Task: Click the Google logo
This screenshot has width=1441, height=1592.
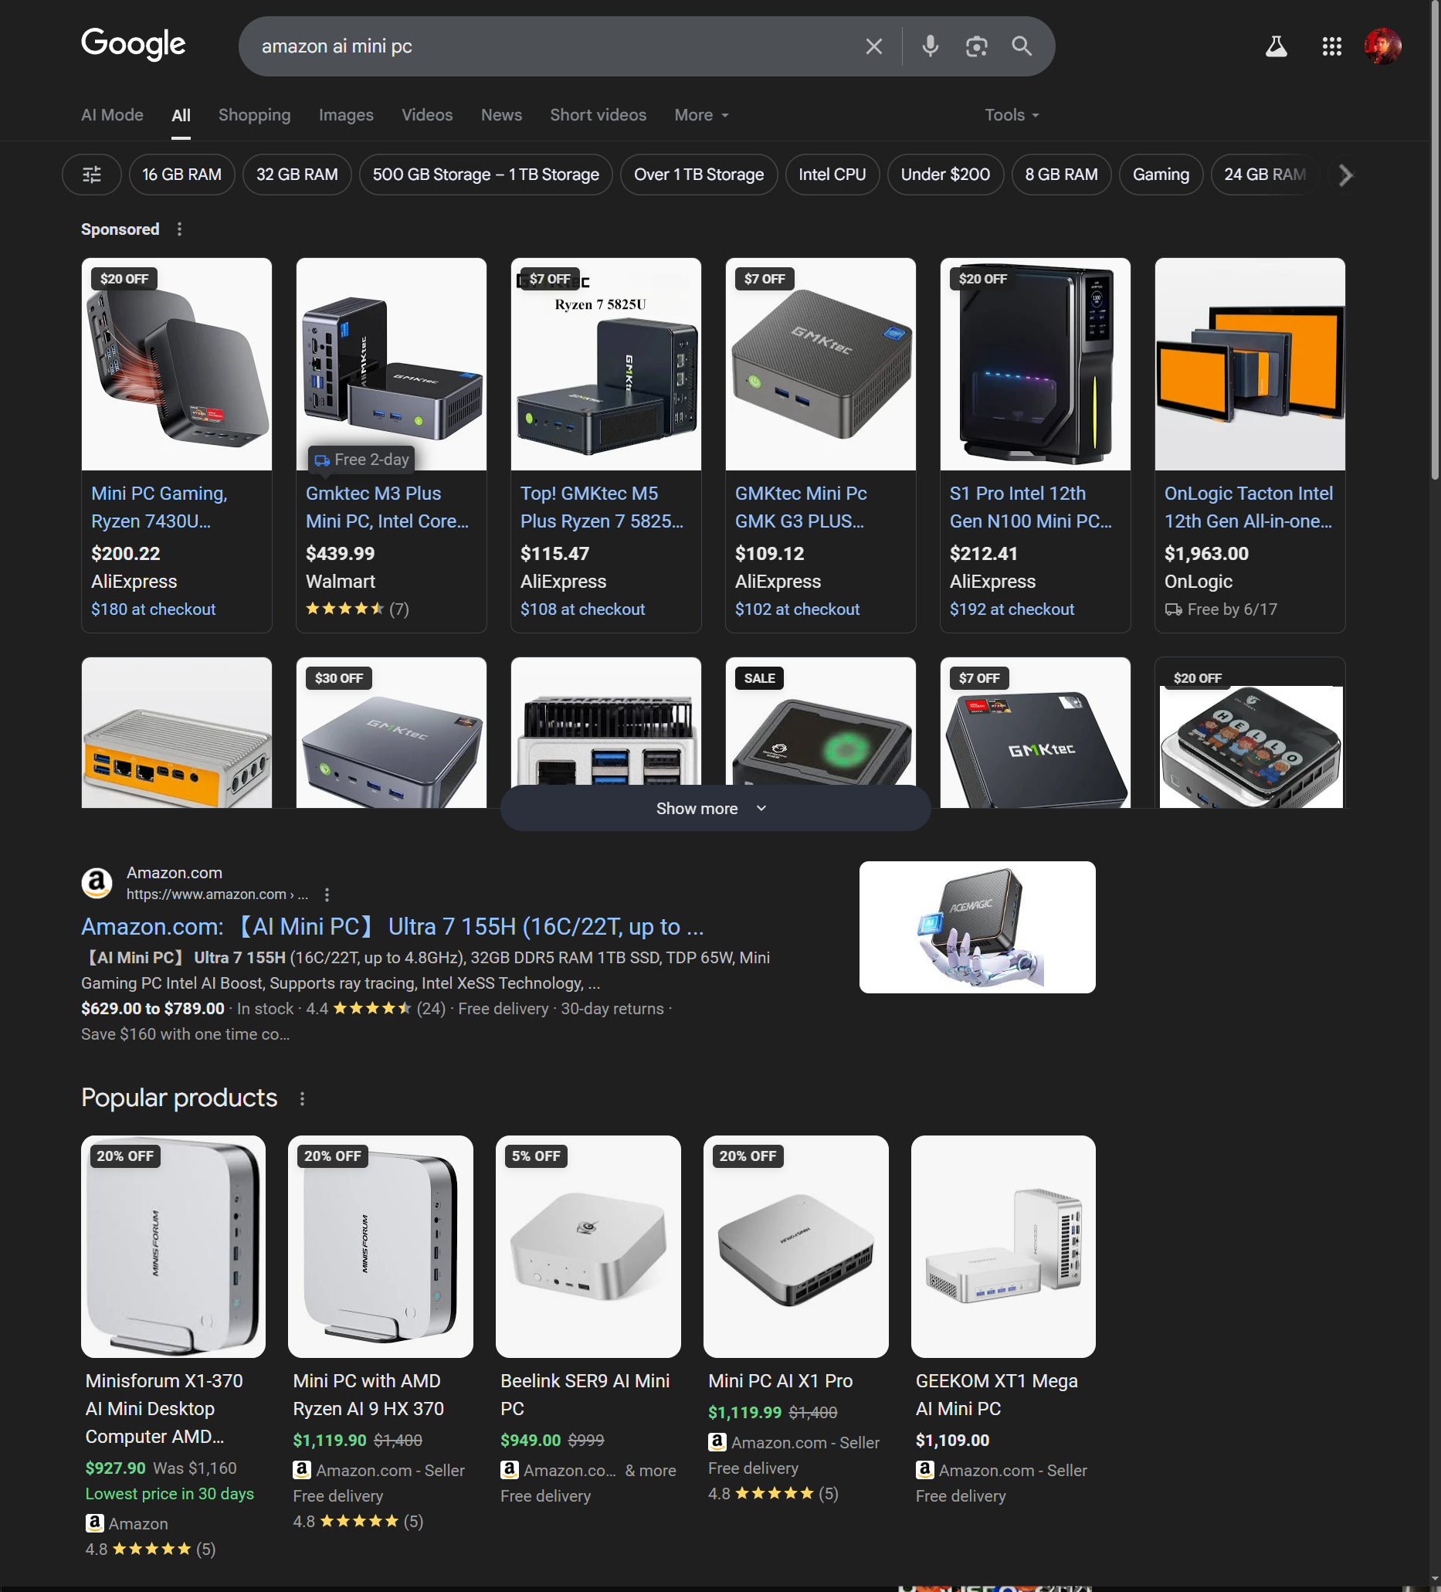Action: (134, 44)
